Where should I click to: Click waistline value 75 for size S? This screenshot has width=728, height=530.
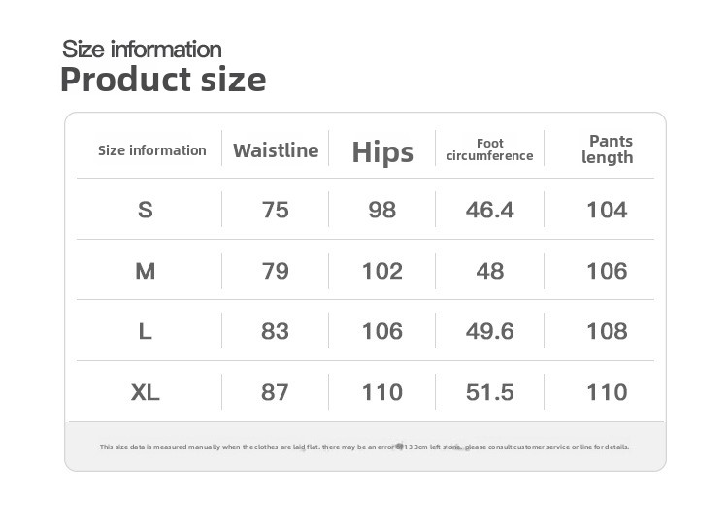276,210
